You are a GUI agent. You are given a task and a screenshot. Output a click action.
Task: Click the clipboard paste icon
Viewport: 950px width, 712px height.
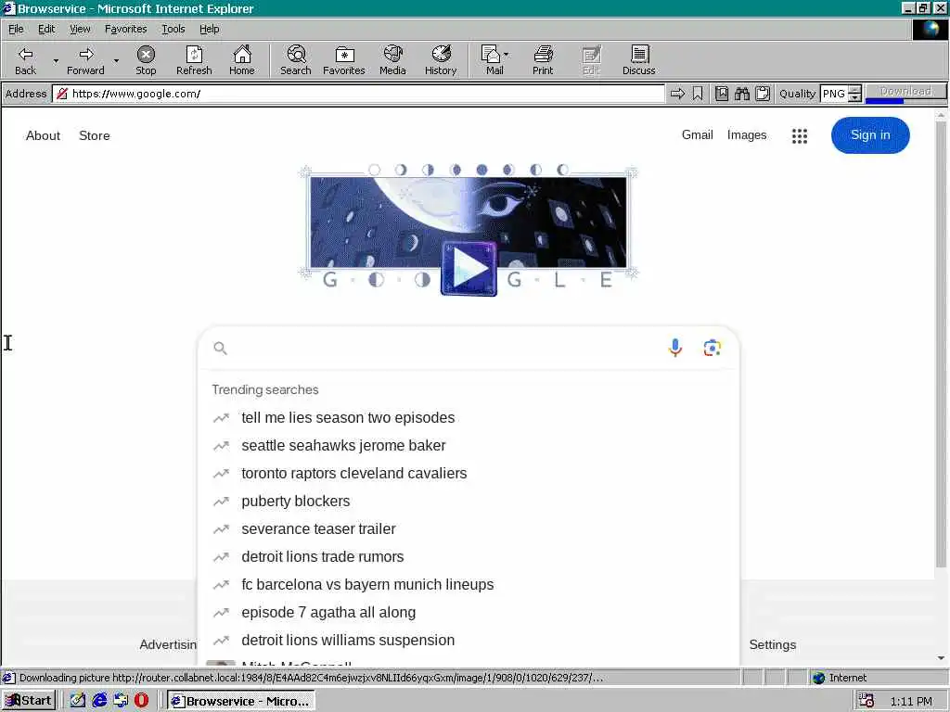(x=763, y=94)
